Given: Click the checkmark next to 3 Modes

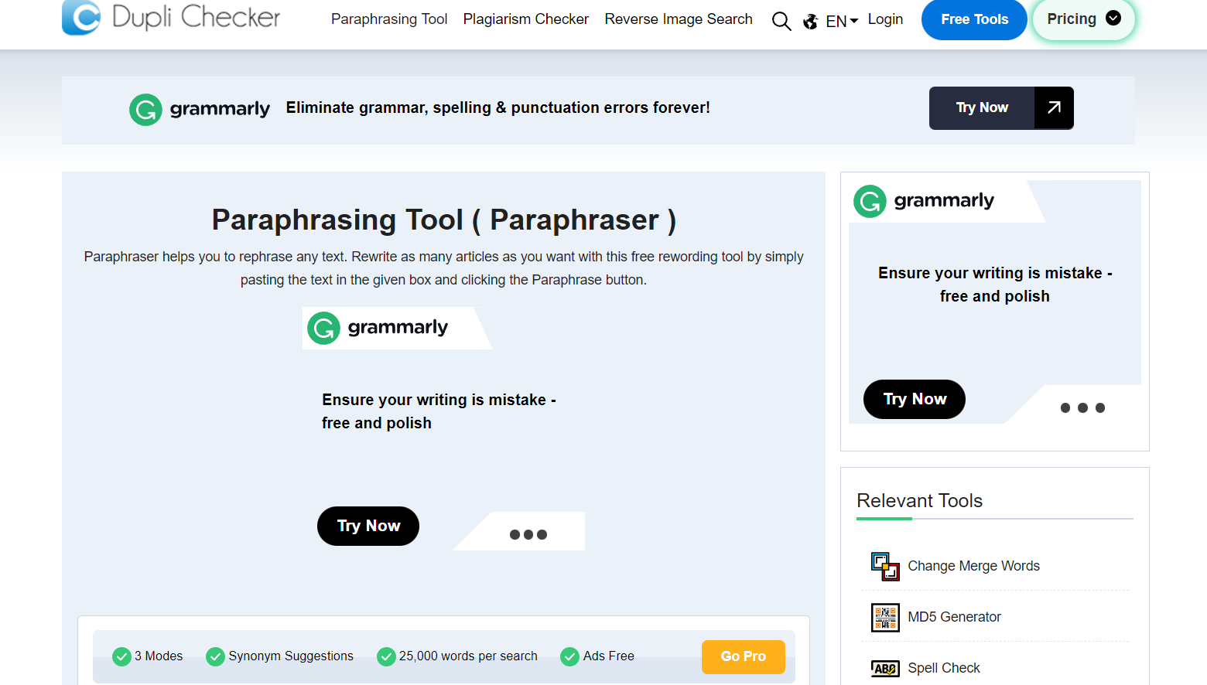Looking at the screenshot, I should click(x=121, y=656).
